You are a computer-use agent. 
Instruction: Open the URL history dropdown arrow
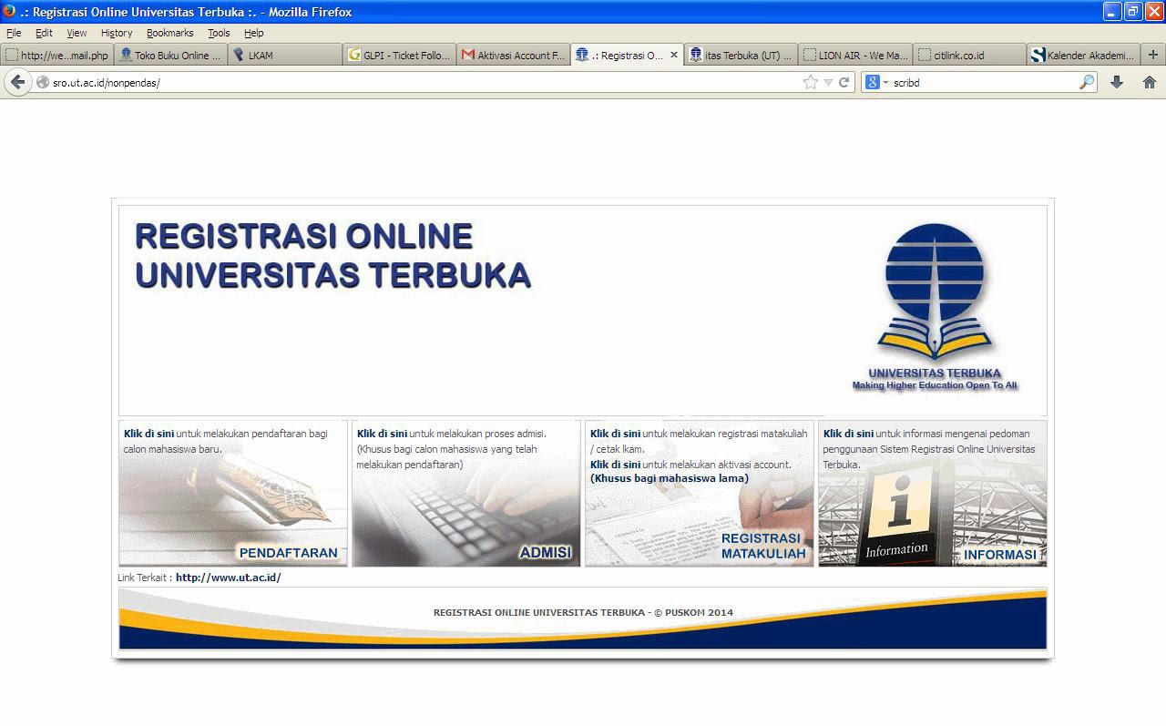point(828,82)
